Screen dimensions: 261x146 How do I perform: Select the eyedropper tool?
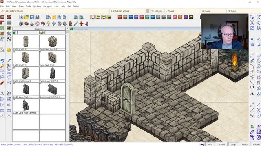[9, 61]
